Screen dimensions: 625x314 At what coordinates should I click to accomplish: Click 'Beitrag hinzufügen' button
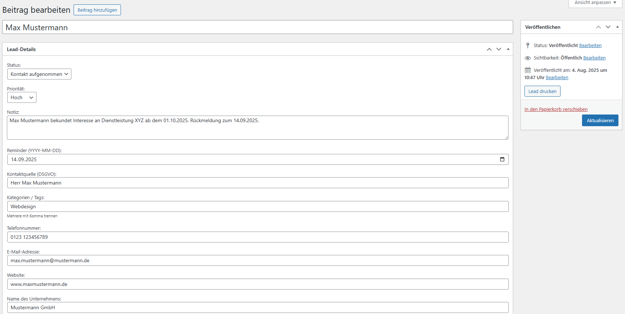[x=97, y=10]
